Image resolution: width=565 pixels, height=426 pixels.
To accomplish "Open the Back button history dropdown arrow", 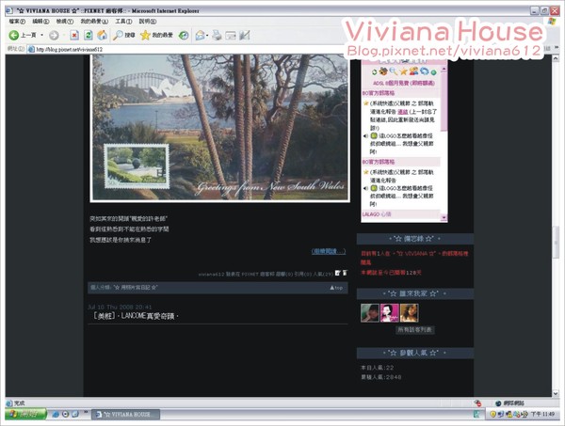I will pyautogui.click(x=41, y=35).
